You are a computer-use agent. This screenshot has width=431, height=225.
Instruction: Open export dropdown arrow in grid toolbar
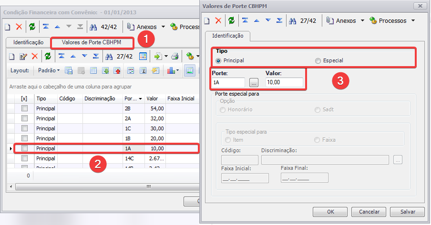tap(166, 57)
